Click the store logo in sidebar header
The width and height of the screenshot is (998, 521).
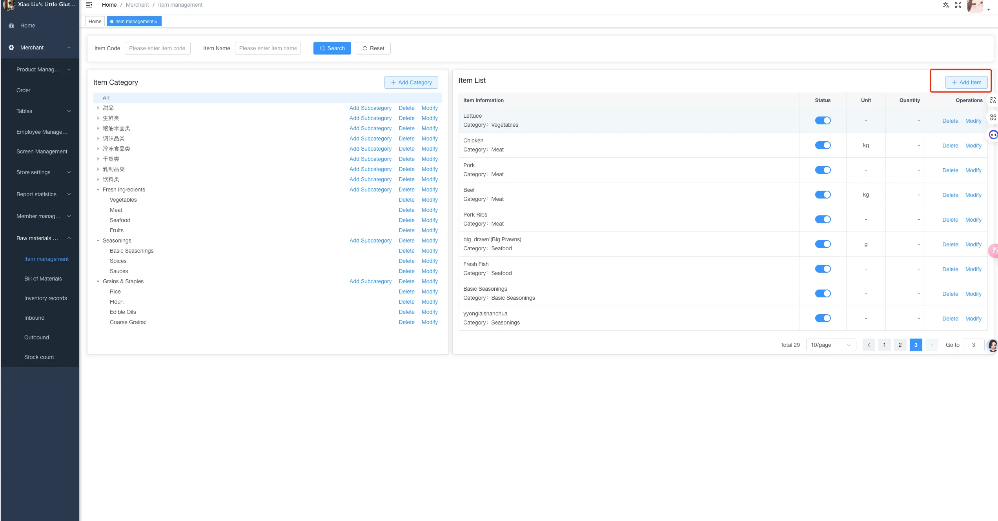click(9, 5)
